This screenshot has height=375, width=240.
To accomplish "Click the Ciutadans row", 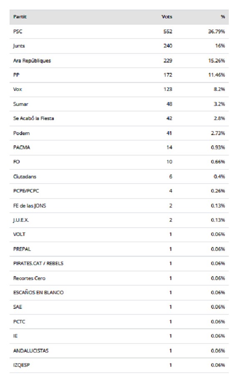I will pyautogui.click(x=119, y=177).
